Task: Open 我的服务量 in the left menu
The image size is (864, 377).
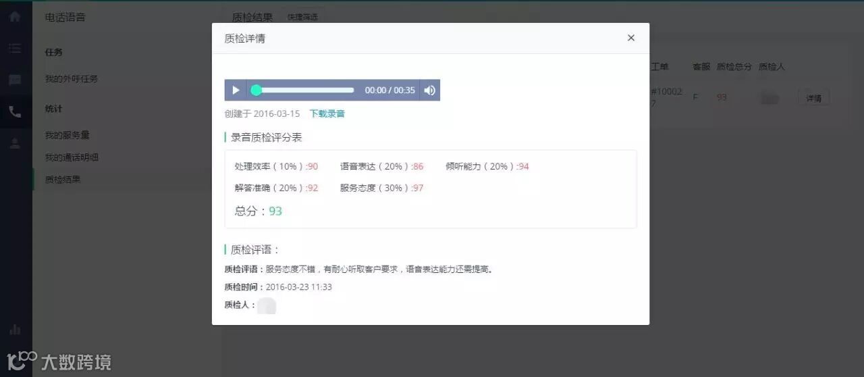Action: [67, 135]
